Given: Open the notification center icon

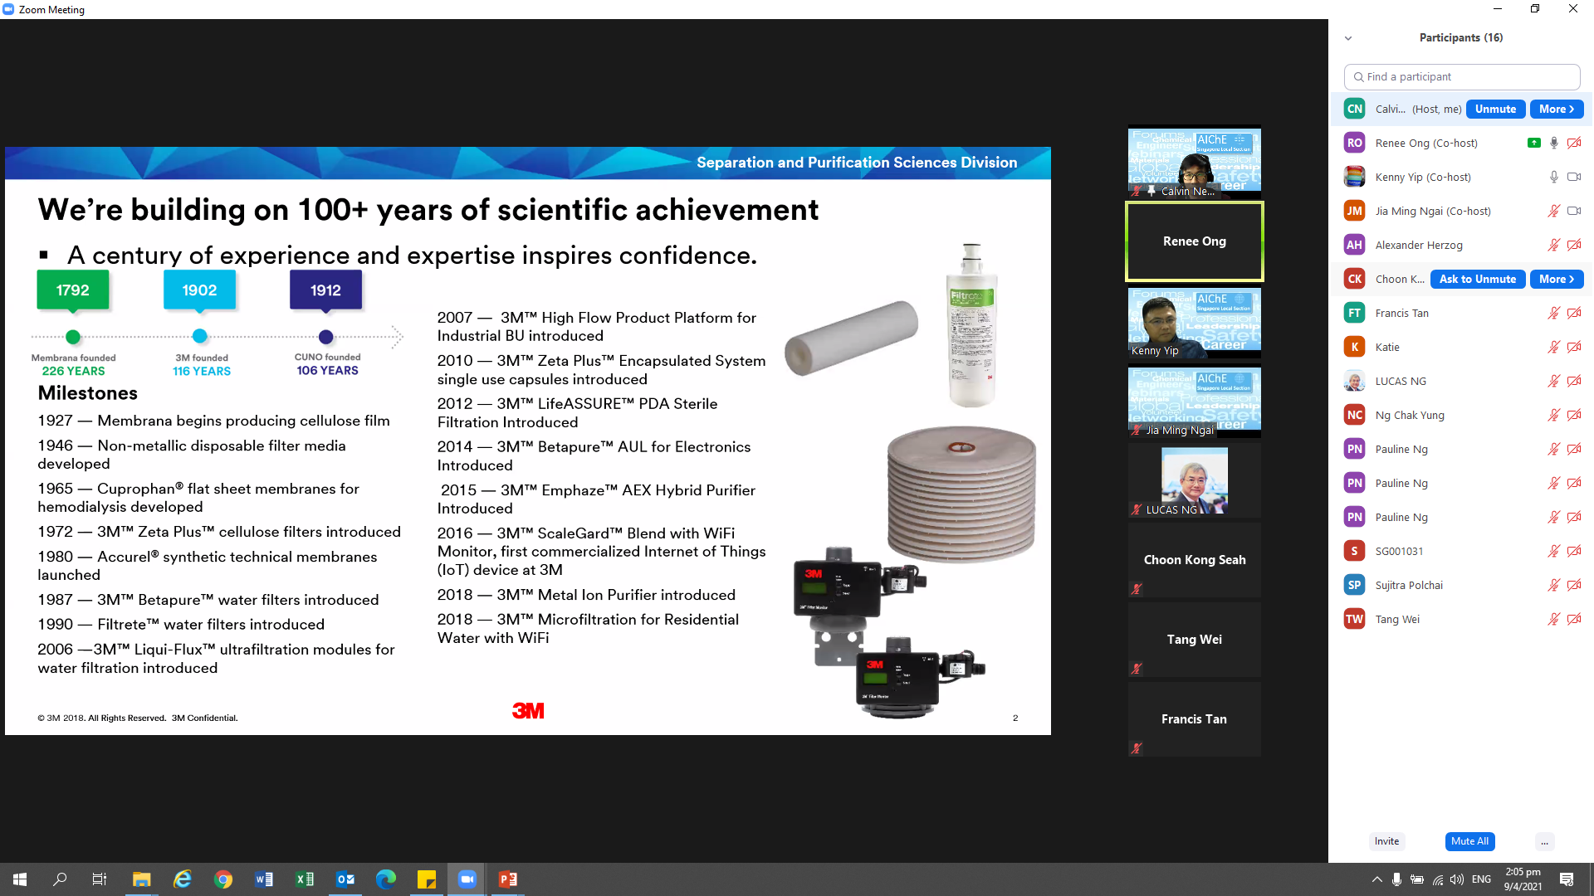Looking at the screenshot, I should click(x=1567, y=879).
